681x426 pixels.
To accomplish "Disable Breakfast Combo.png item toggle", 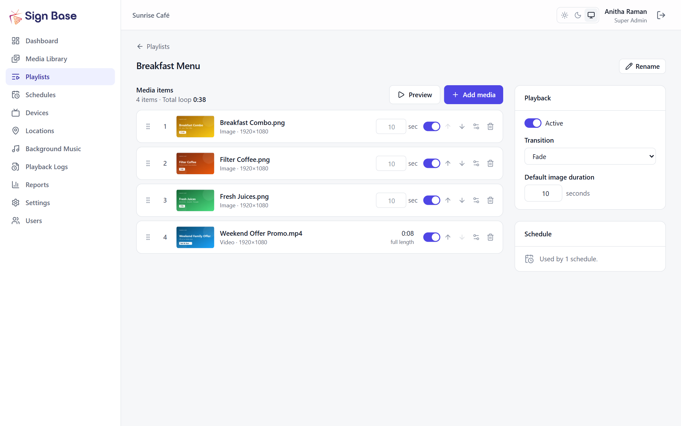I will (432, 127).
